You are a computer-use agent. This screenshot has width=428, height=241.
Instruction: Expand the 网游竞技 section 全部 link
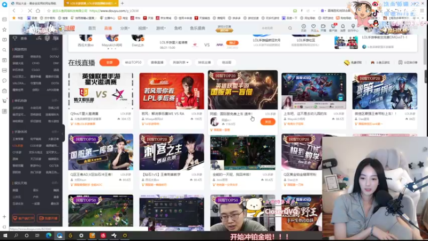coord(55,49)
